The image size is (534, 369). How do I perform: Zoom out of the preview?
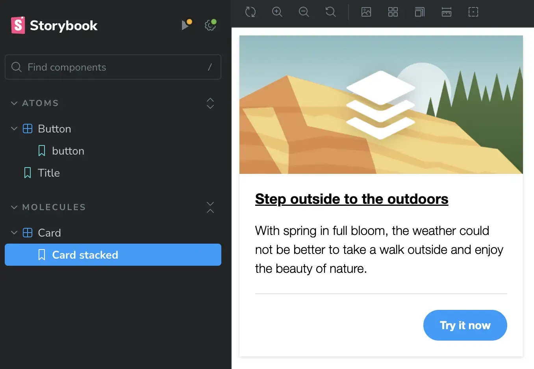304,12
